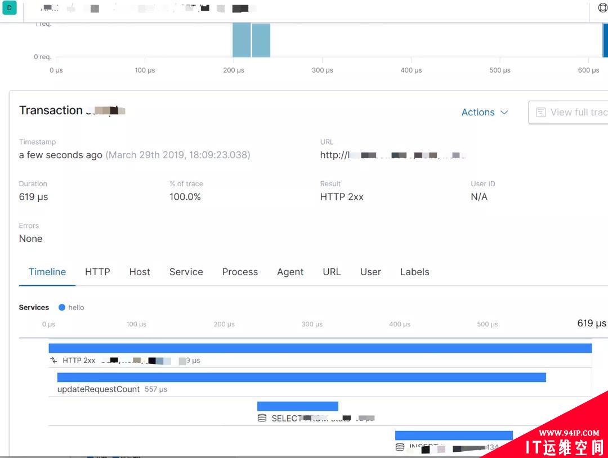
Task: Click the hello service name in legend
Action: click(76, 307)
